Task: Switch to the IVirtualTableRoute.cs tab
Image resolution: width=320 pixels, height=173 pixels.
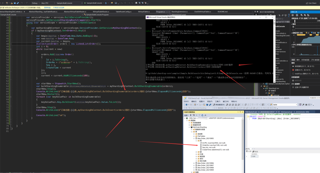Action: 101,12
